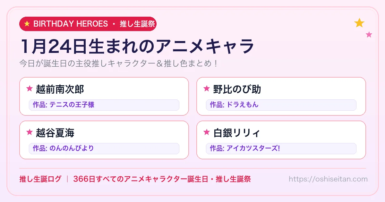Viewport: 385px width, 202px height.
Task: Click the pink star beside 野比のび助
Action: (x=207, y=89)
